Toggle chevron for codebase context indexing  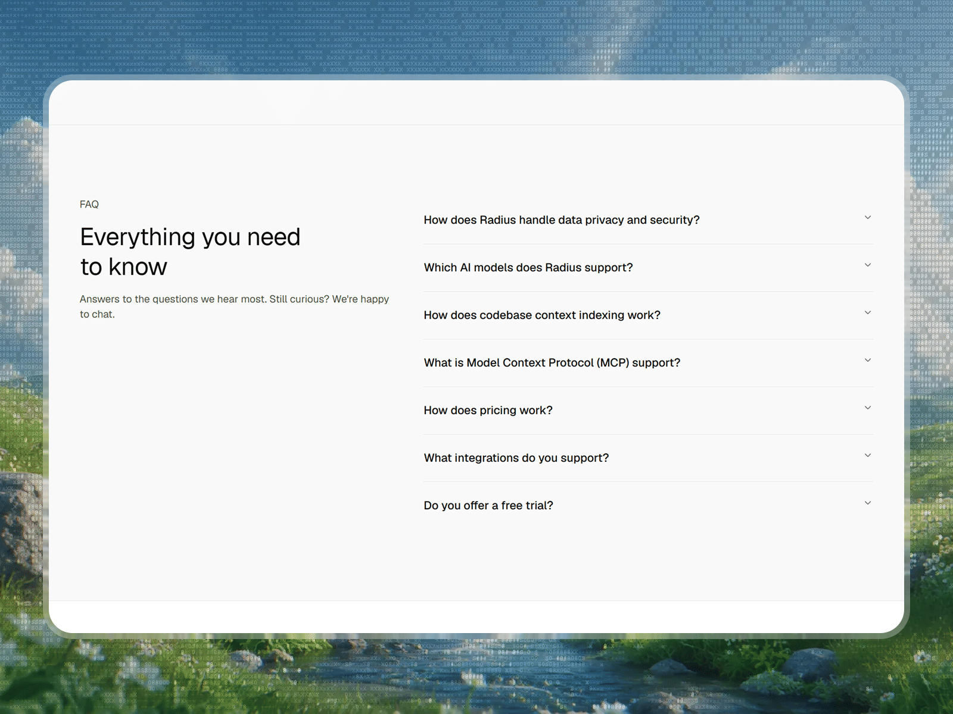coord(868,313)
